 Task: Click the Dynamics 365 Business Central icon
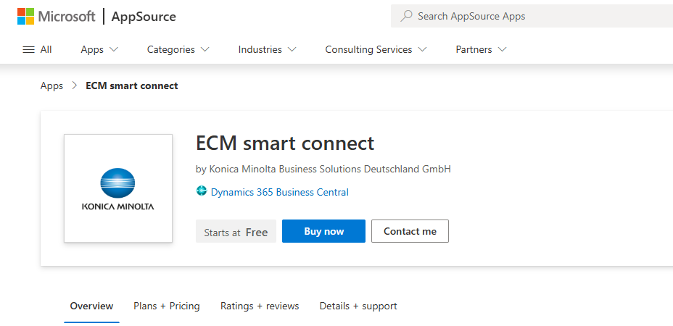(202, 191)
